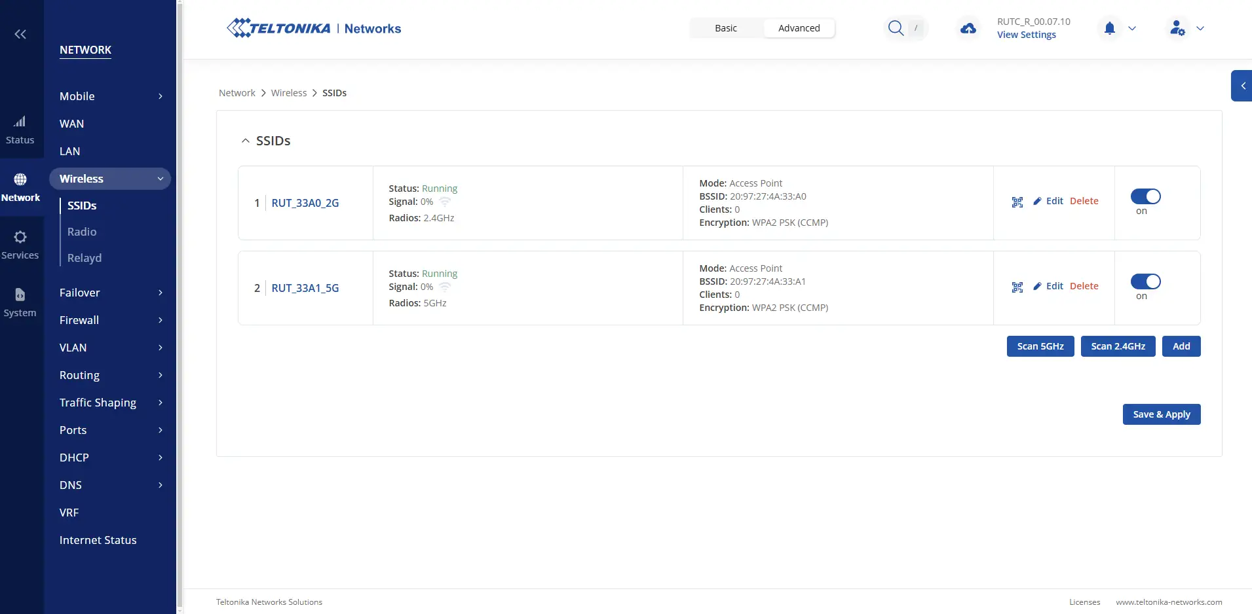This screenshot has width=1252, height=614.
Task: Open the Radio submenu item
Action: coord(82,232)
